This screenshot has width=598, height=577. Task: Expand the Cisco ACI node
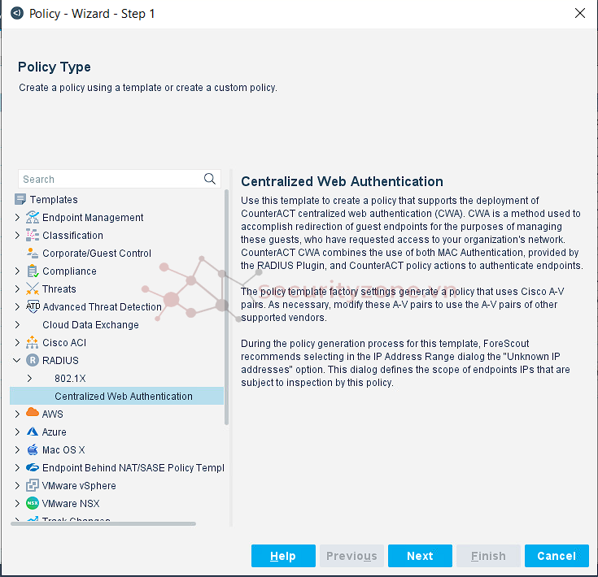pos(17,342)
